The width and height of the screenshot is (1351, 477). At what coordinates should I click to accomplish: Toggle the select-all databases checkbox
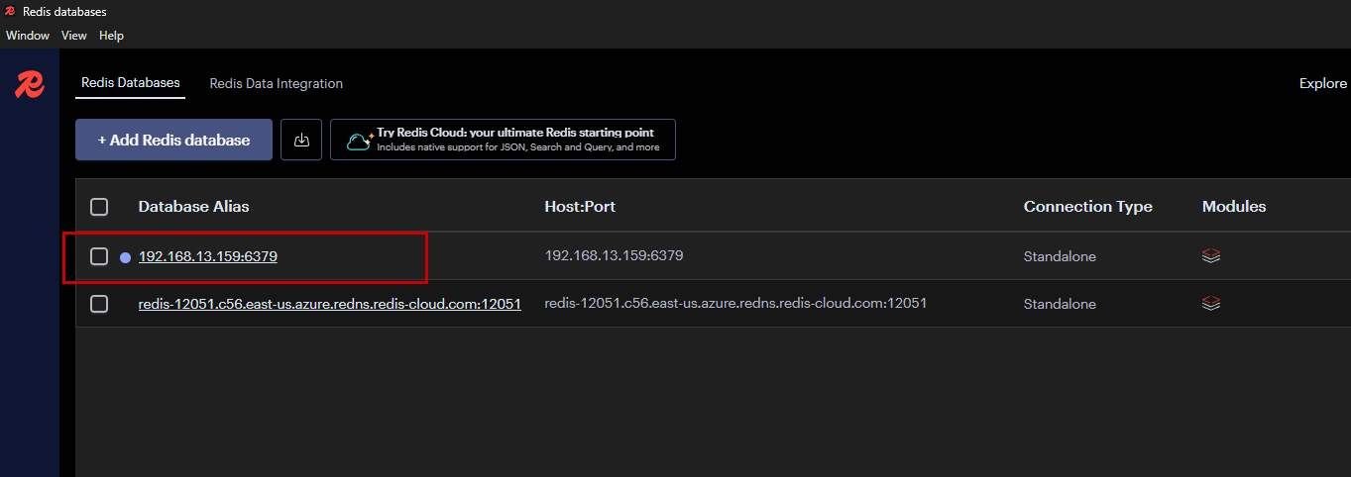(x=99, y=207)
